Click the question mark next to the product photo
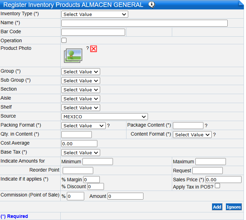 tap(87, 48)
